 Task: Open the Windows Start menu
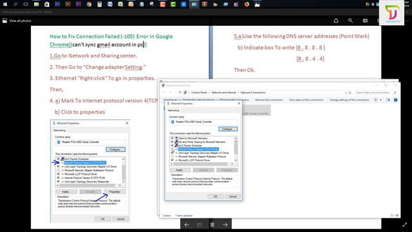tap(5, 5)
